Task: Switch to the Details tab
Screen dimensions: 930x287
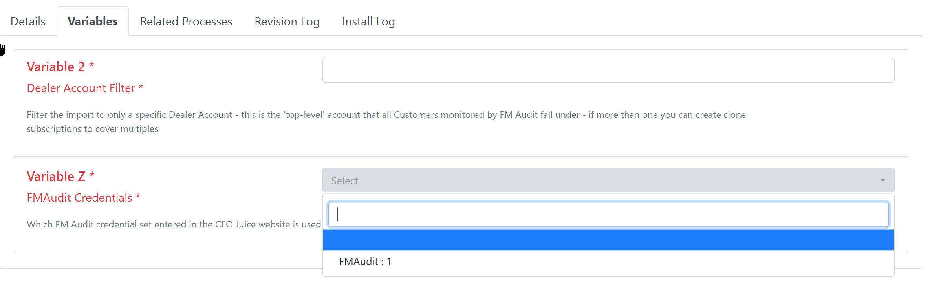Action: click(28, 22)
